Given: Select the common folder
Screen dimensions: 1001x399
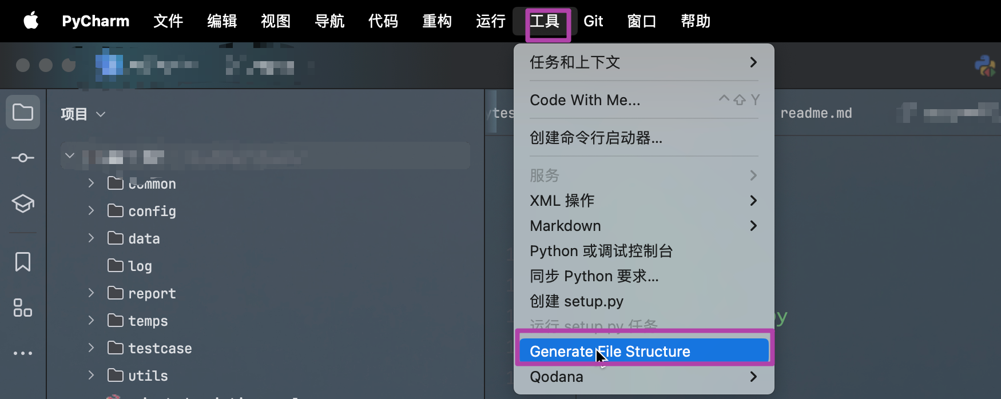Looking at the screenshot, I should point(142,183).
